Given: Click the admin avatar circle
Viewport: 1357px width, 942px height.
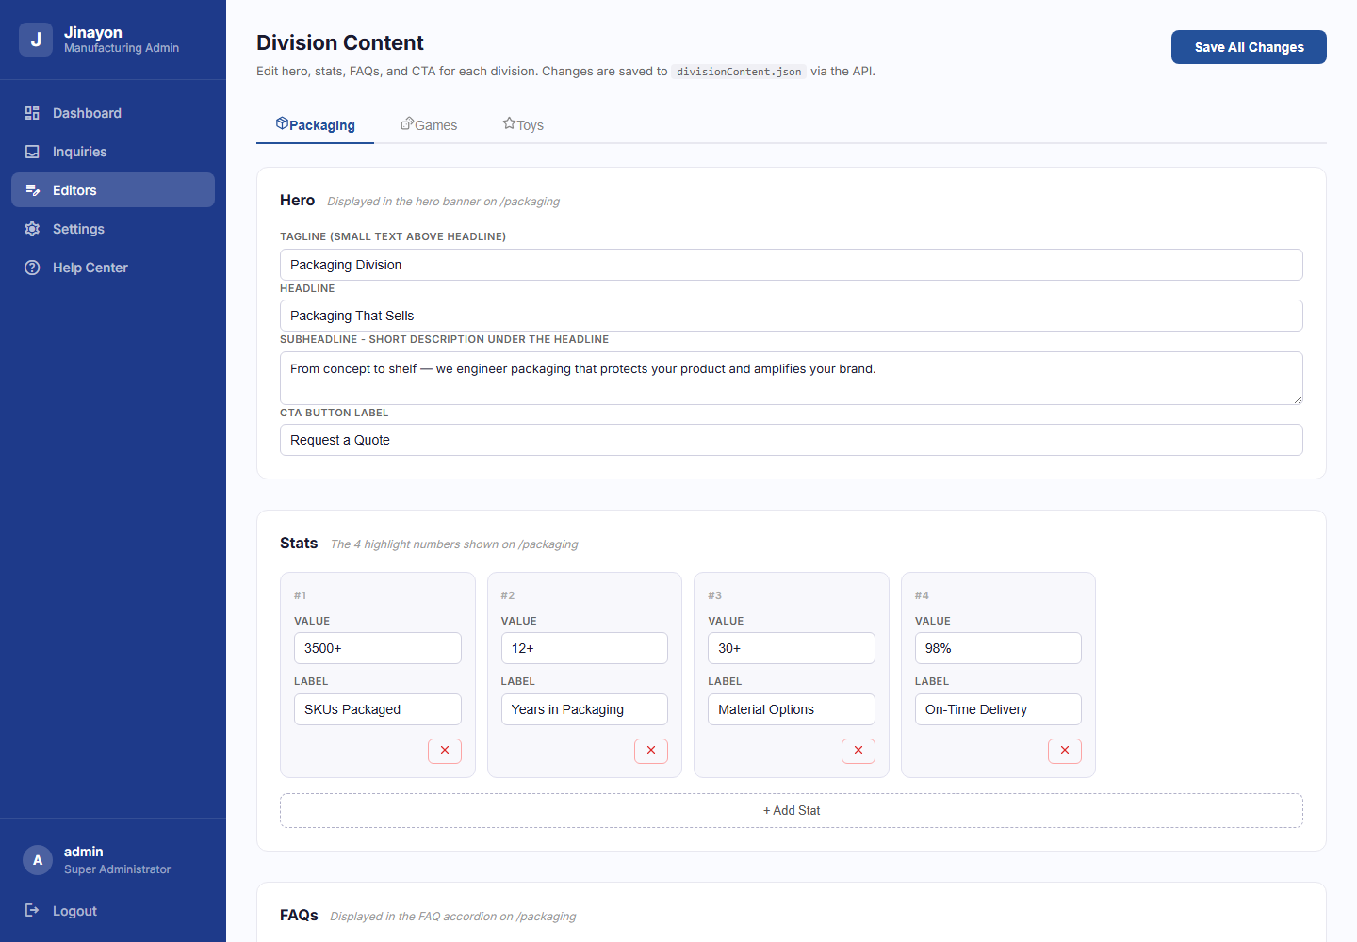Looking at the screenshot, I should [38, 860].
